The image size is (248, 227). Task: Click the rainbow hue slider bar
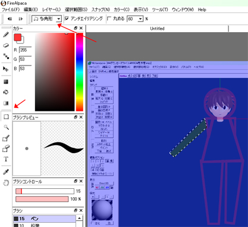[x=80, y=72]
